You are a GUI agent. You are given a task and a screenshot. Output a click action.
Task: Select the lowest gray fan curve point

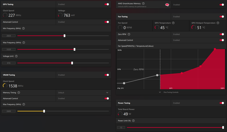pos(124,83)
